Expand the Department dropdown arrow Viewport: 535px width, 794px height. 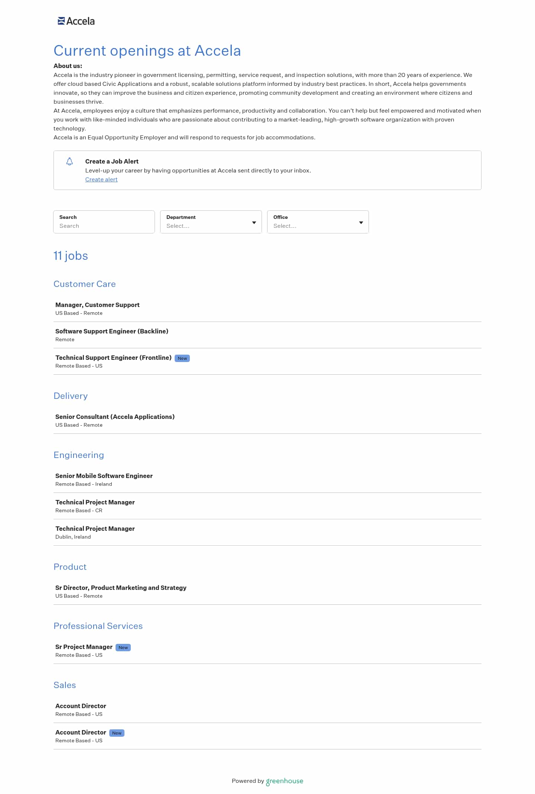[x=254, y=222]
